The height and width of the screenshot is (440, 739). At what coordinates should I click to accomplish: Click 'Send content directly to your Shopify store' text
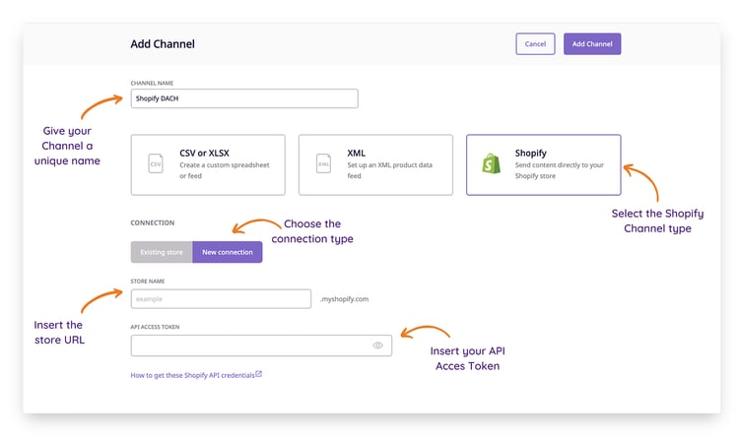click(559, 170)
